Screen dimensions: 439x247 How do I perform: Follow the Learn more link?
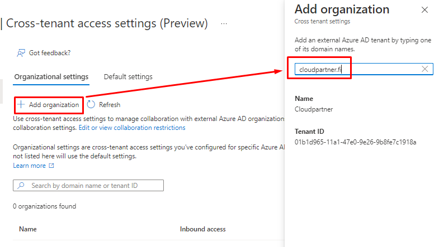pos(29,166)
